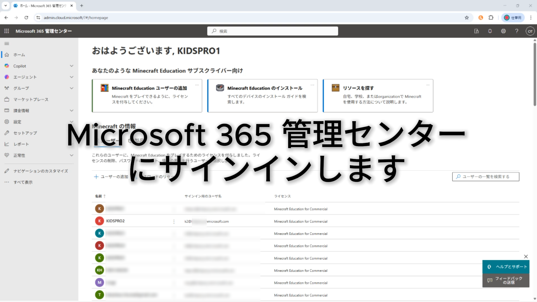Click the notifications bell icon

click(490, 31)
